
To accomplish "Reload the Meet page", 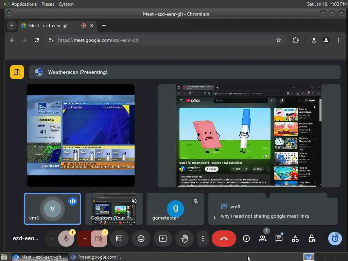I will (37, 40).
